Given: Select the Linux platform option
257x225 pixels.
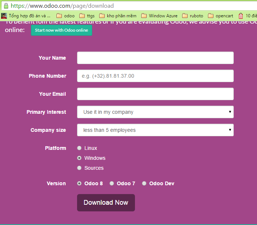Looking at the screenshot, I should tap(79, 148).
